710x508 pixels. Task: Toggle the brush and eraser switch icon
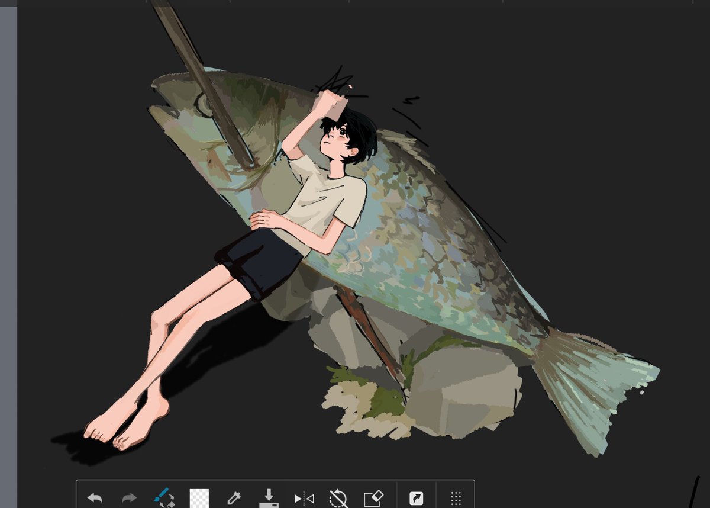click(x=163, y=497)
